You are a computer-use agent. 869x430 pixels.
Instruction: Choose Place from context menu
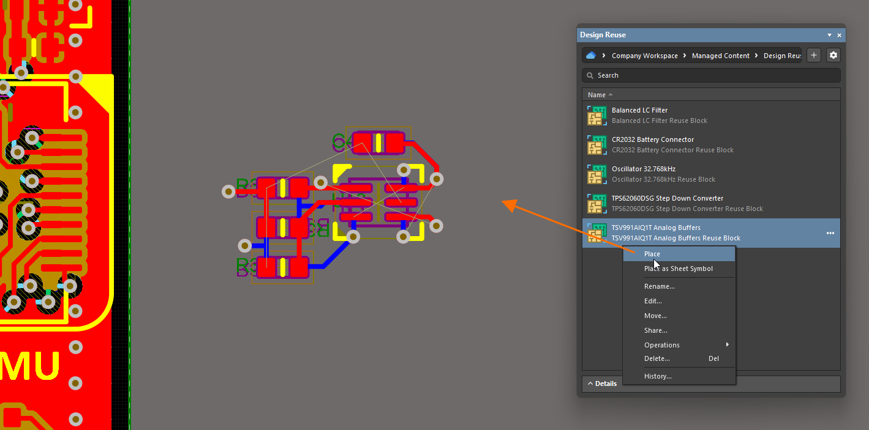[679, 254]
